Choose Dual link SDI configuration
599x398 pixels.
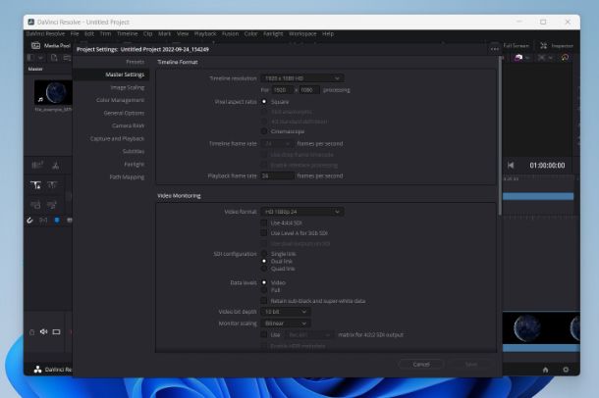(x=264, y=261)
